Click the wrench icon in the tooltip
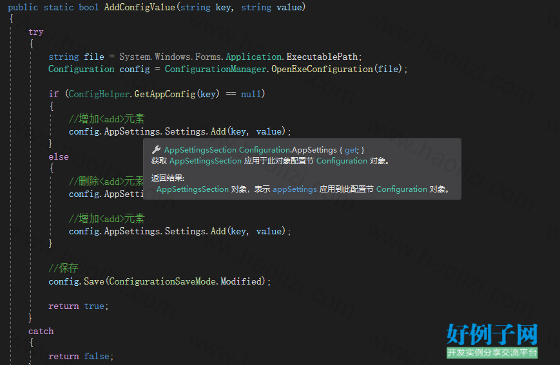The image size is (560, 365). (156, 150)
